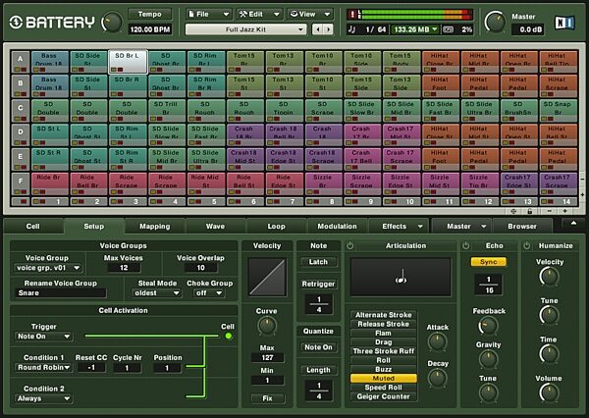Toggle the Quantize Note On button
Image resolution: width=589 pixels, height=418 pixels.
(318, 347)
